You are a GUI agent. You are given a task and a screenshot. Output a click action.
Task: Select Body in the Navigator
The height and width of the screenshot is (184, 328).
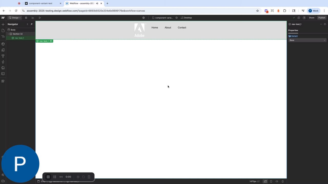pos(13,30)
